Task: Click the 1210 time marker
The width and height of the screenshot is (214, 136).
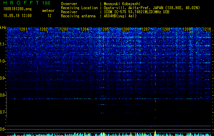Action: tap(207, 29)
